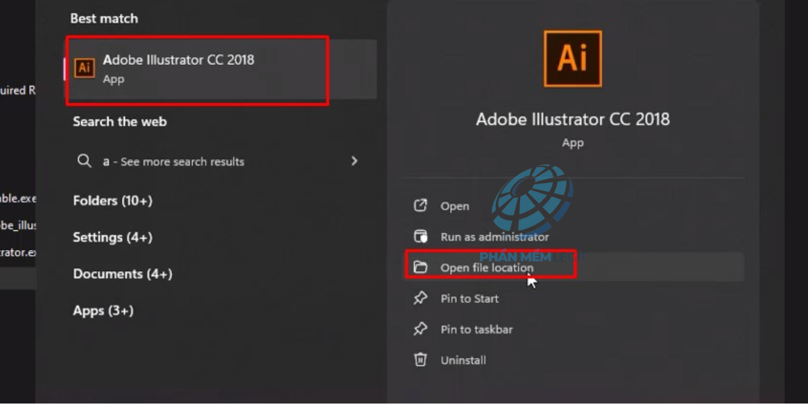Click the Run as administrator shield icon
The image size is (808, 406).
pos(420,236)
